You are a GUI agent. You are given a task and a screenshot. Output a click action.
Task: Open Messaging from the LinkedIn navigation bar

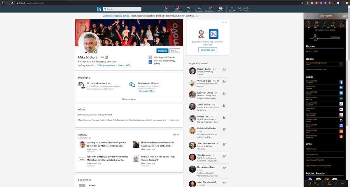pyautogui.click(x=199, y=8)
